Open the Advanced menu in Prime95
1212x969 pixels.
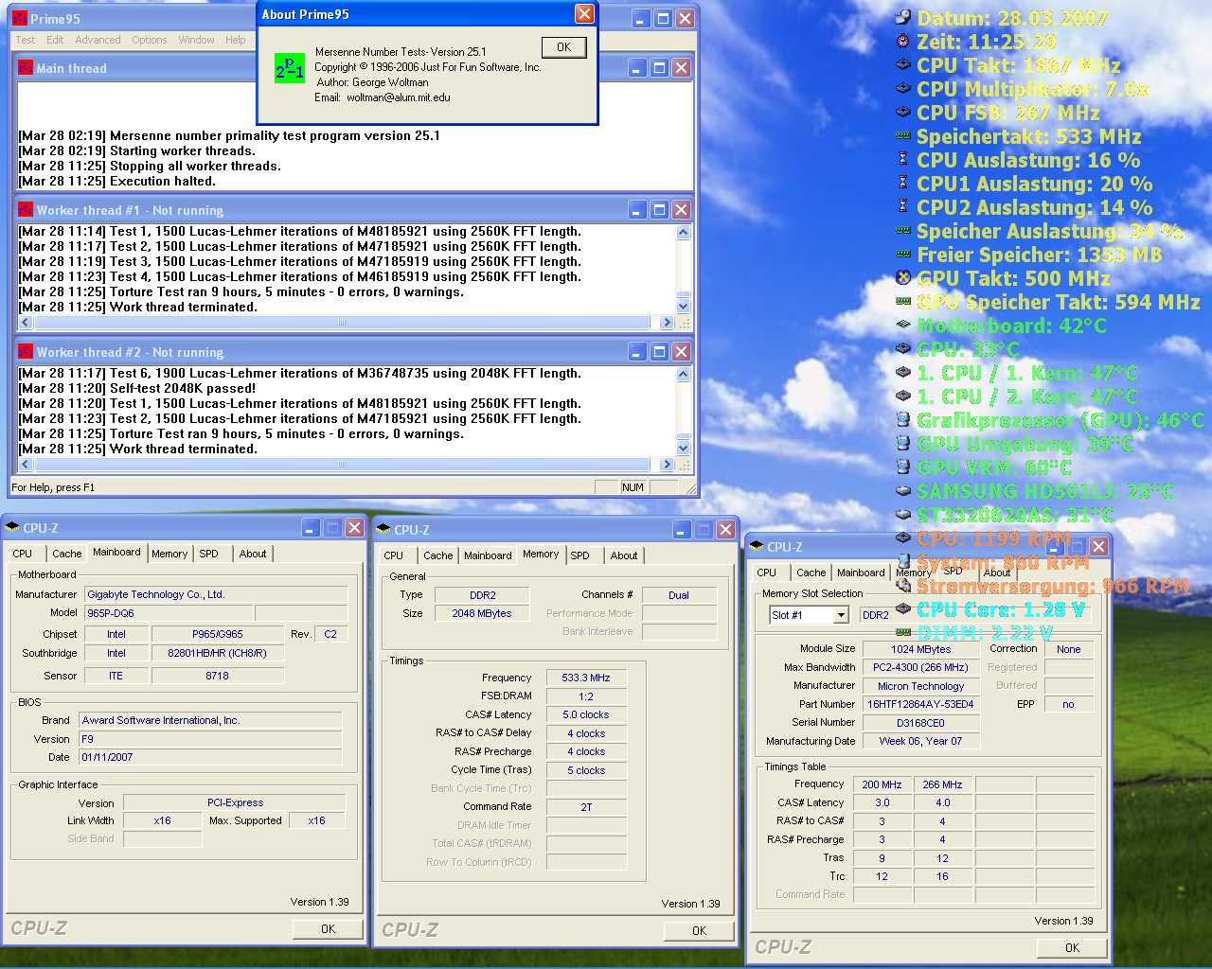pyautogui.click(x=98, y=40)
